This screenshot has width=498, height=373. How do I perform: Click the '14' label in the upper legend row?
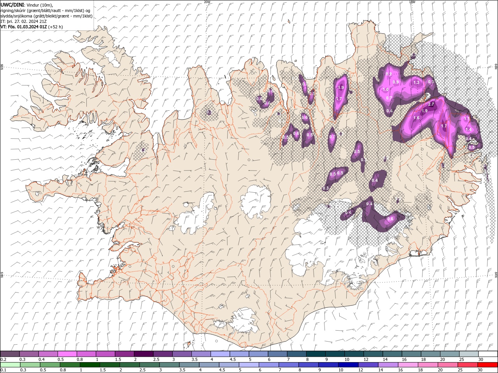click(x=385, y=359)
